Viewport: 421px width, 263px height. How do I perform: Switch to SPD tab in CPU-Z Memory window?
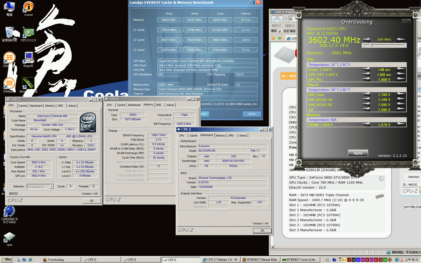click(159, 105)
